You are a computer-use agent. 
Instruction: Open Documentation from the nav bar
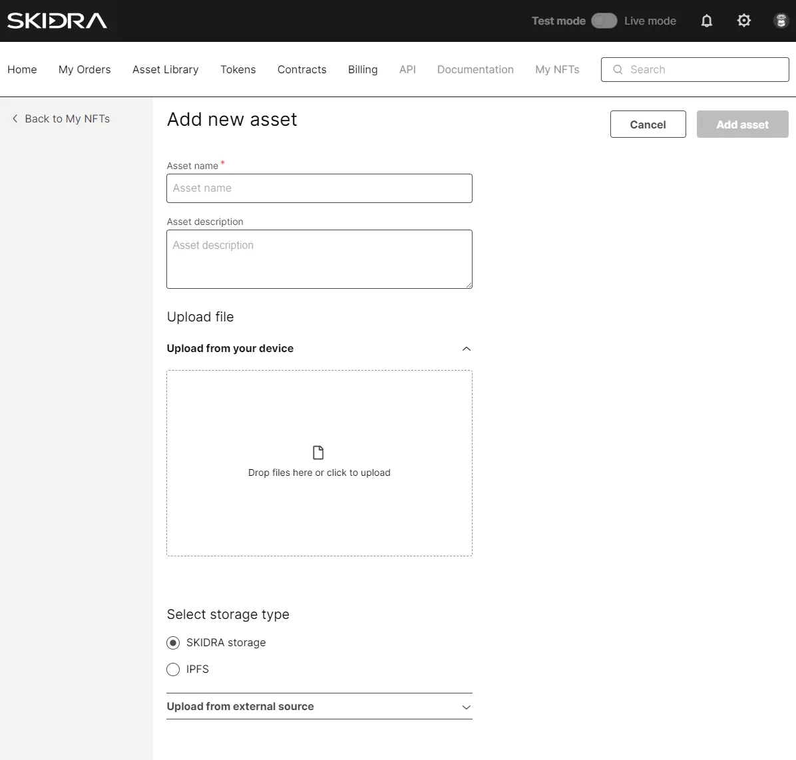click(476, 70)
